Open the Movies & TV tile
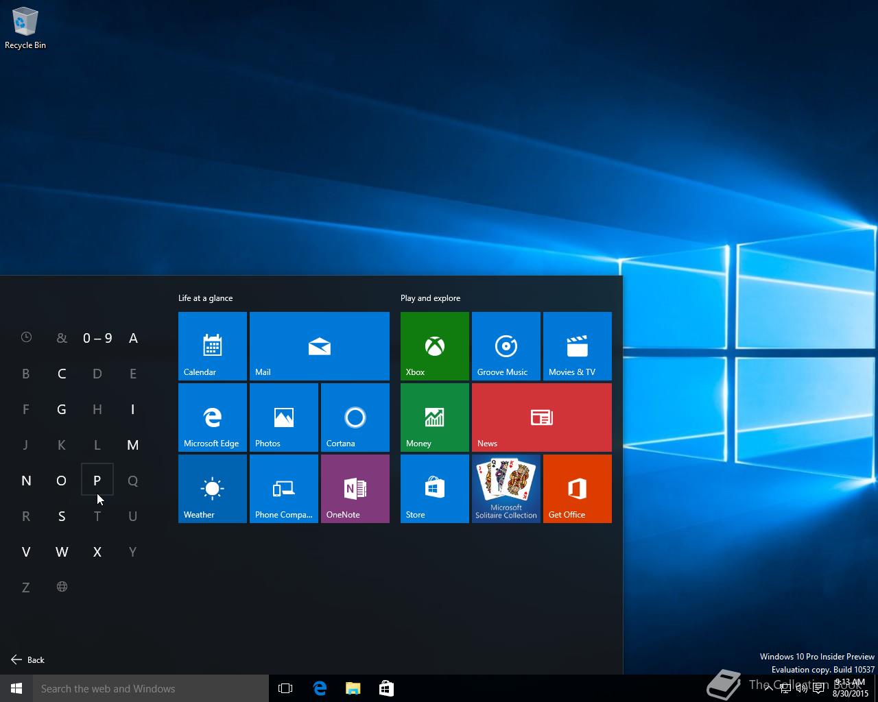The height and width of the screenshot is (702, 878). pos(578,346)
